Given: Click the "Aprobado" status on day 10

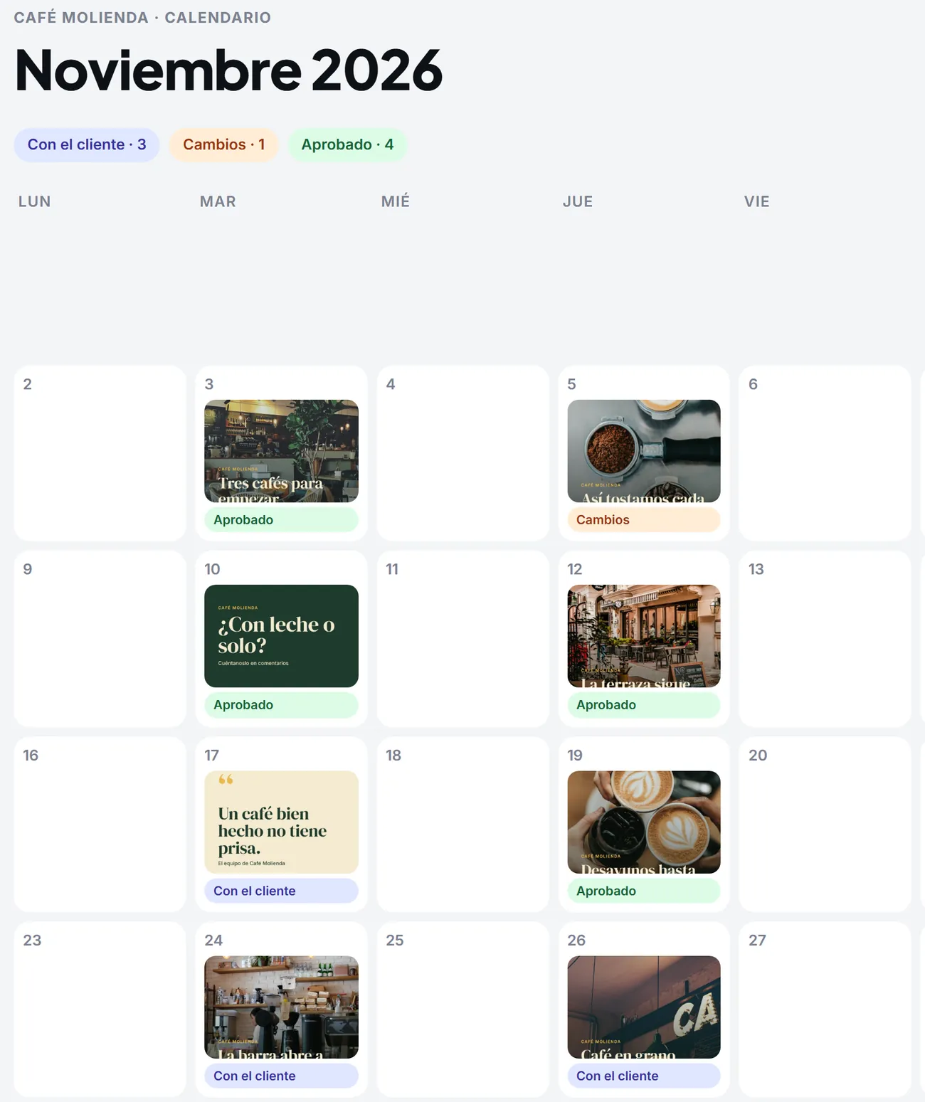Looking at the screenshot, I should point(281,704).
